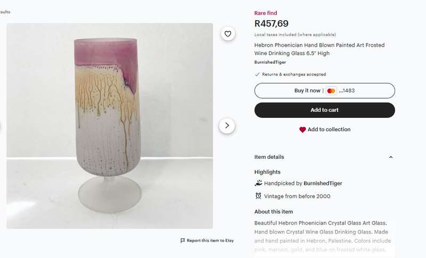Click the vintage clock icon

pyautogui.click(x=258, y=196)
